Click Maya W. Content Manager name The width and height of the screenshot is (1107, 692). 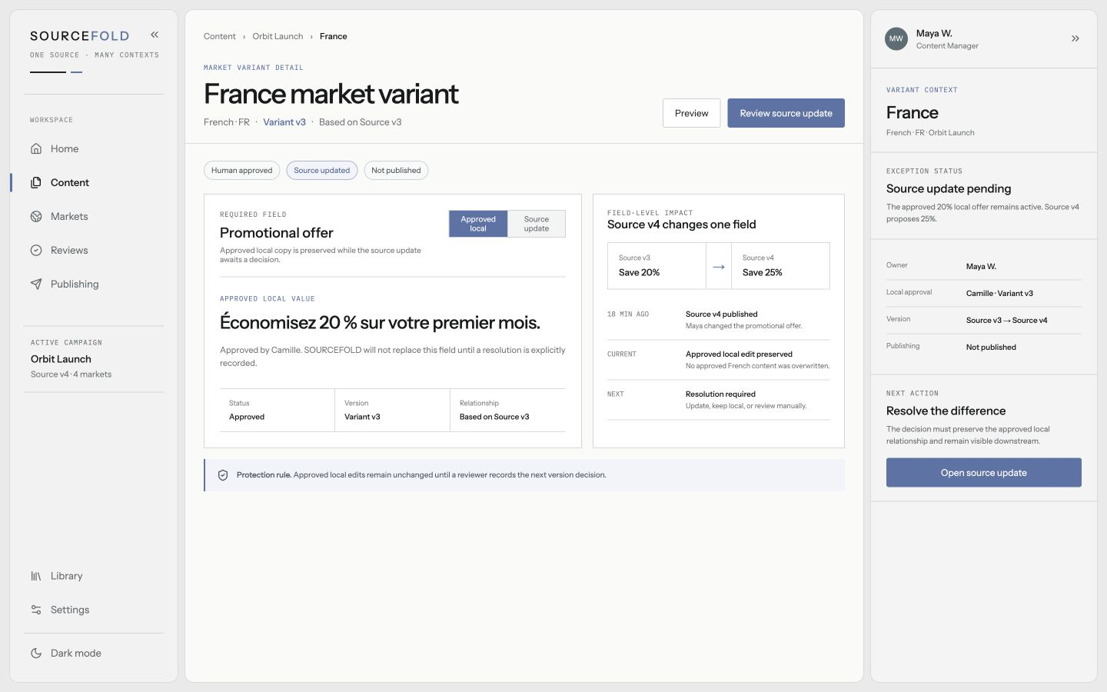point(934,33)
